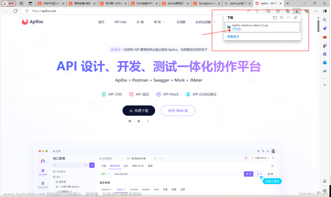
Task: Select the API 自动化测试 feature tab
Action: pyautogui.click(x=201, y=94)
